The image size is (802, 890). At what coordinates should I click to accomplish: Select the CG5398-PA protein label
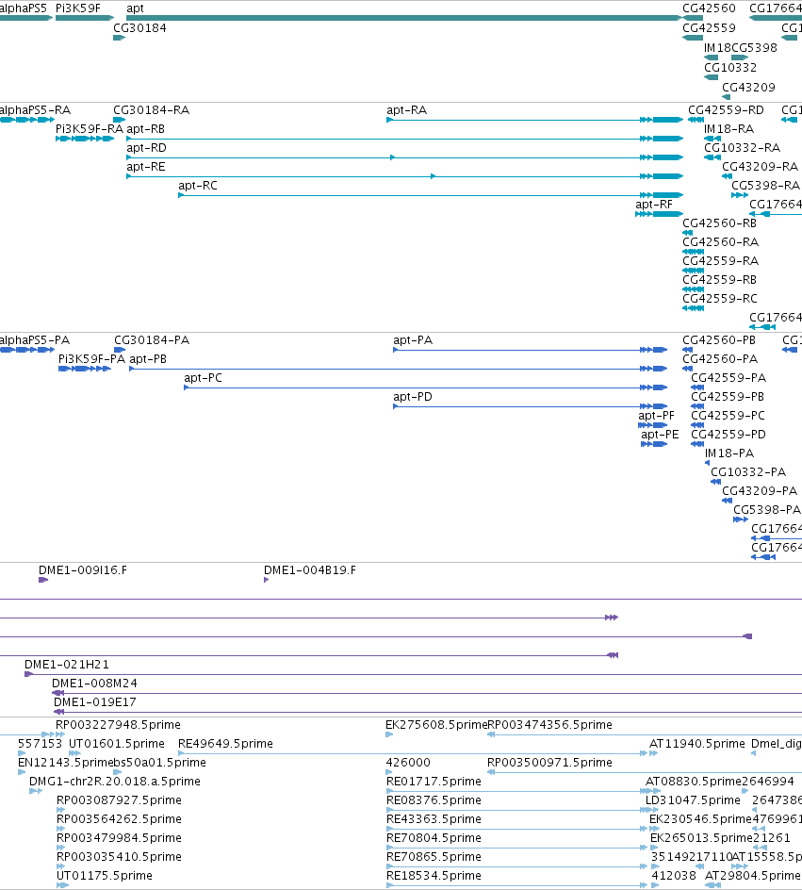(767, 510)
